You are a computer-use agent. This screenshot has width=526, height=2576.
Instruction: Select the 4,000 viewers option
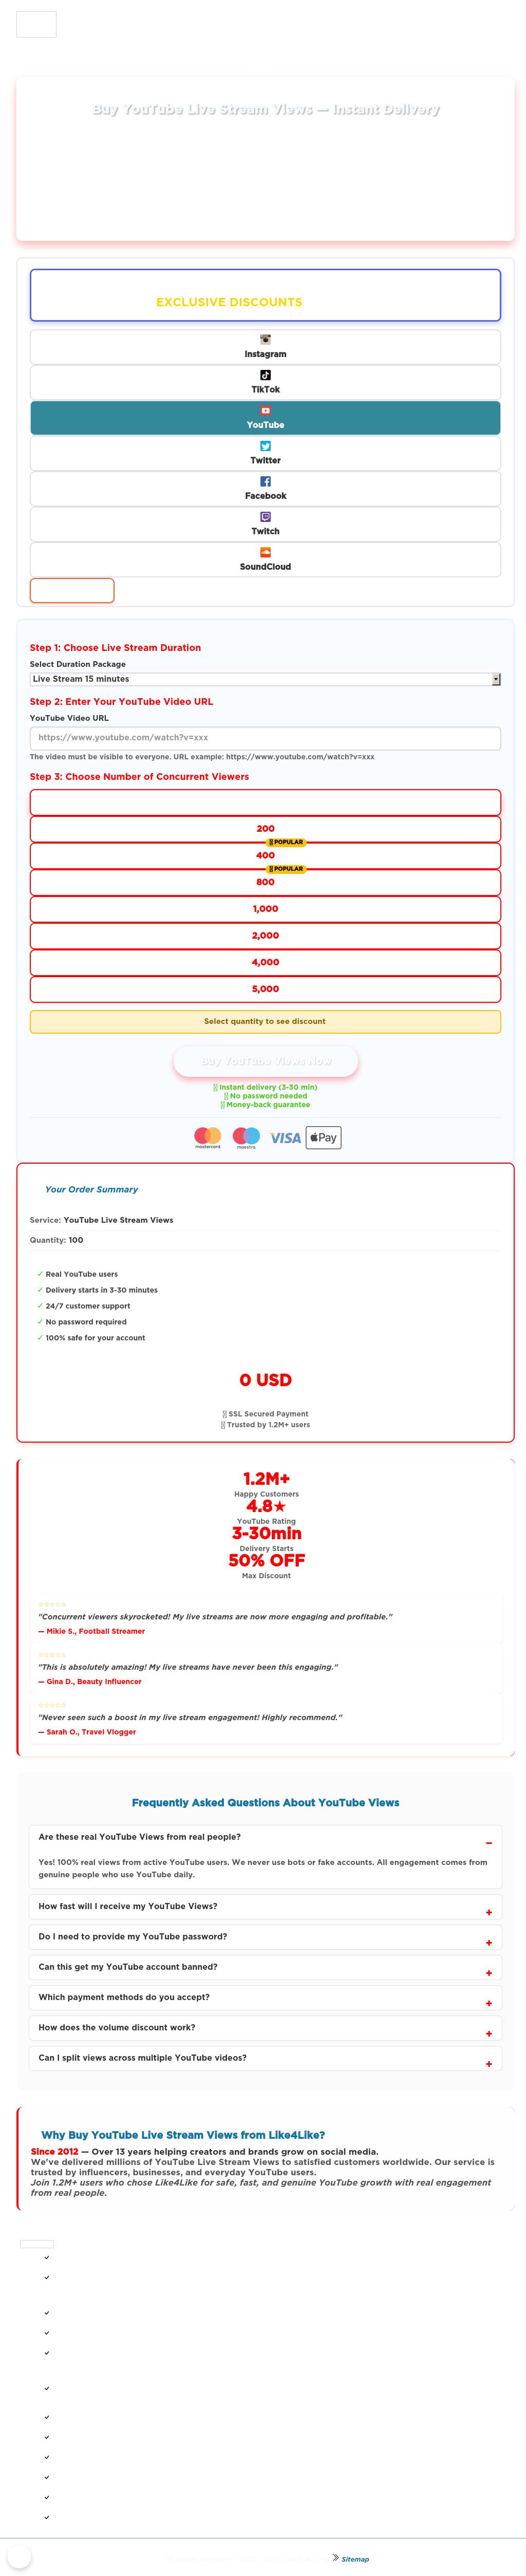265,962
